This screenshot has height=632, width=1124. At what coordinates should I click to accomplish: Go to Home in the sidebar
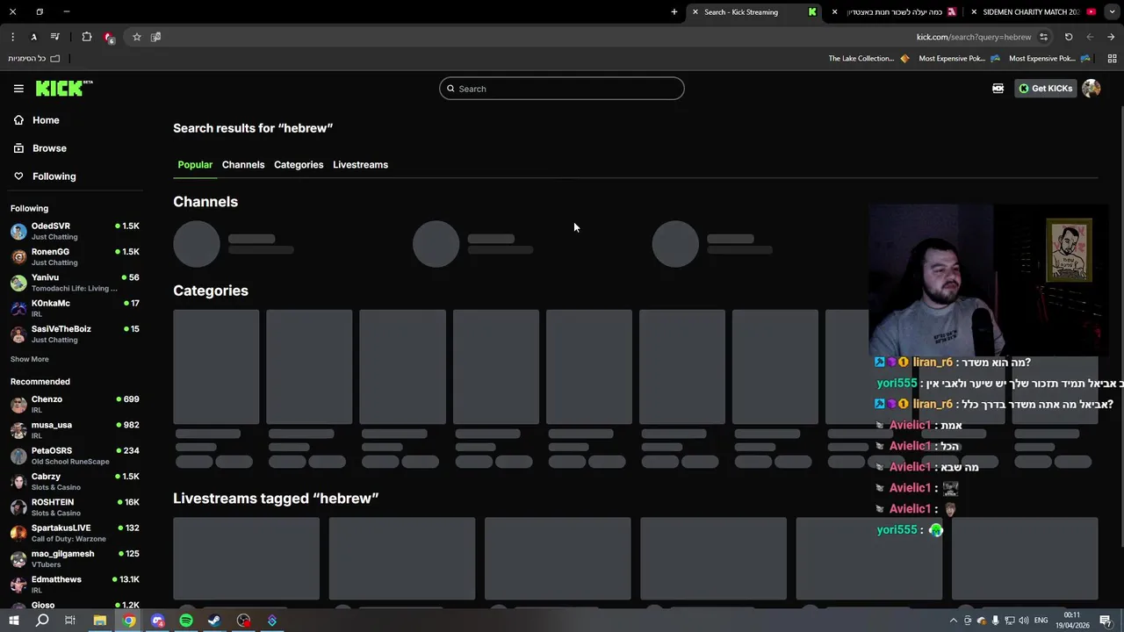click(x=46, y=120)
